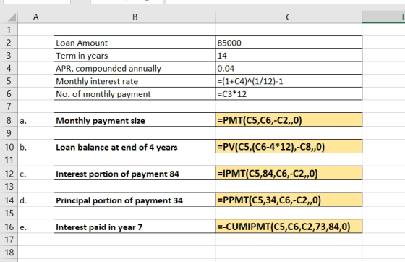Select row 9 header

(9, 133)
